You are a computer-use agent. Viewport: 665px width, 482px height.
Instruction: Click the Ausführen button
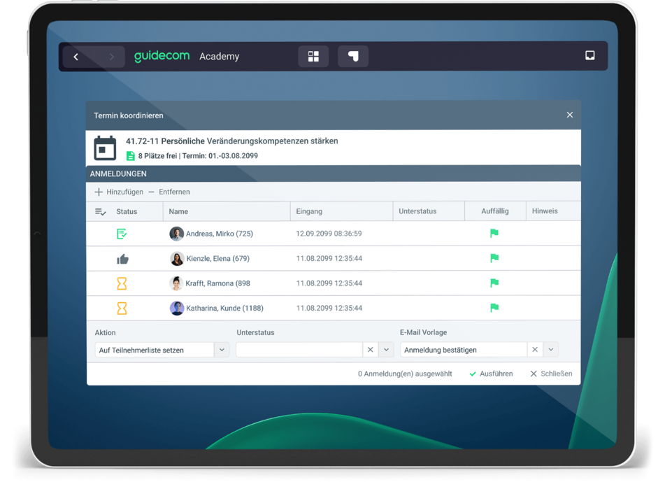coord(491,374)
